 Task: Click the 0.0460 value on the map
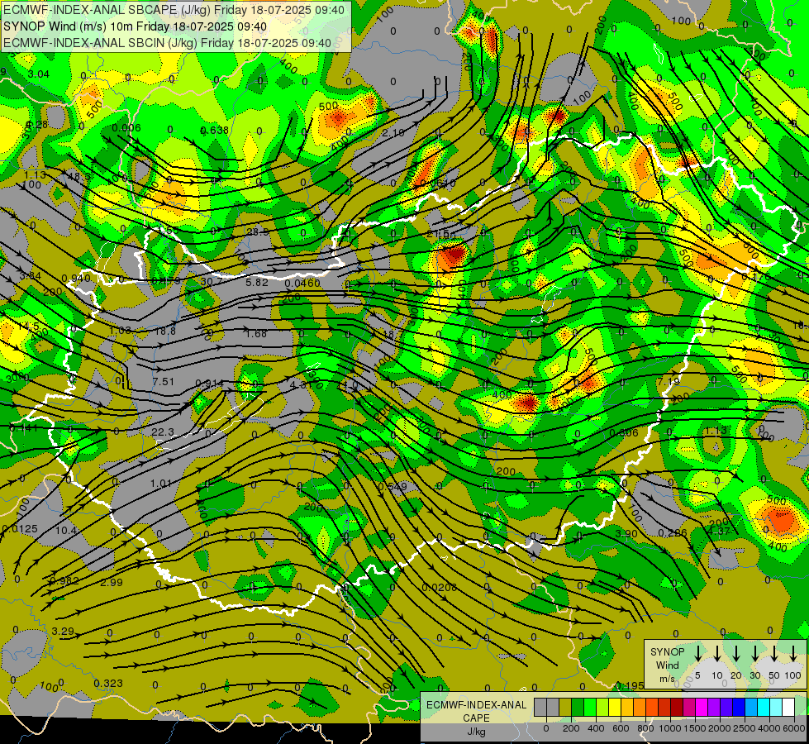[302, 284]
